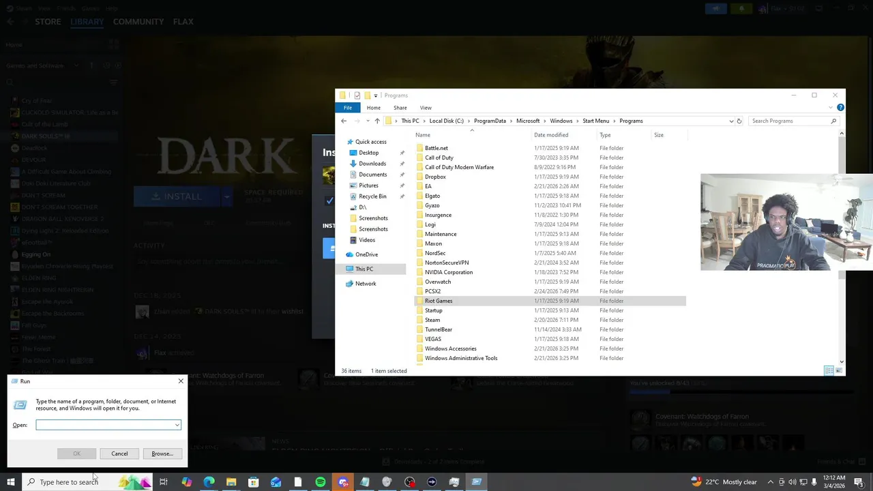873x491 pixels.
Task: Select the TunnelBear folder
Action: tap(550, 329)
